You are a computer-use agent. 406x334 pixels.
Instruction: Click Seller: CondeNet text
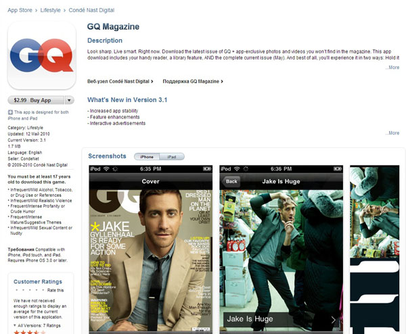[x=23, y=159]
